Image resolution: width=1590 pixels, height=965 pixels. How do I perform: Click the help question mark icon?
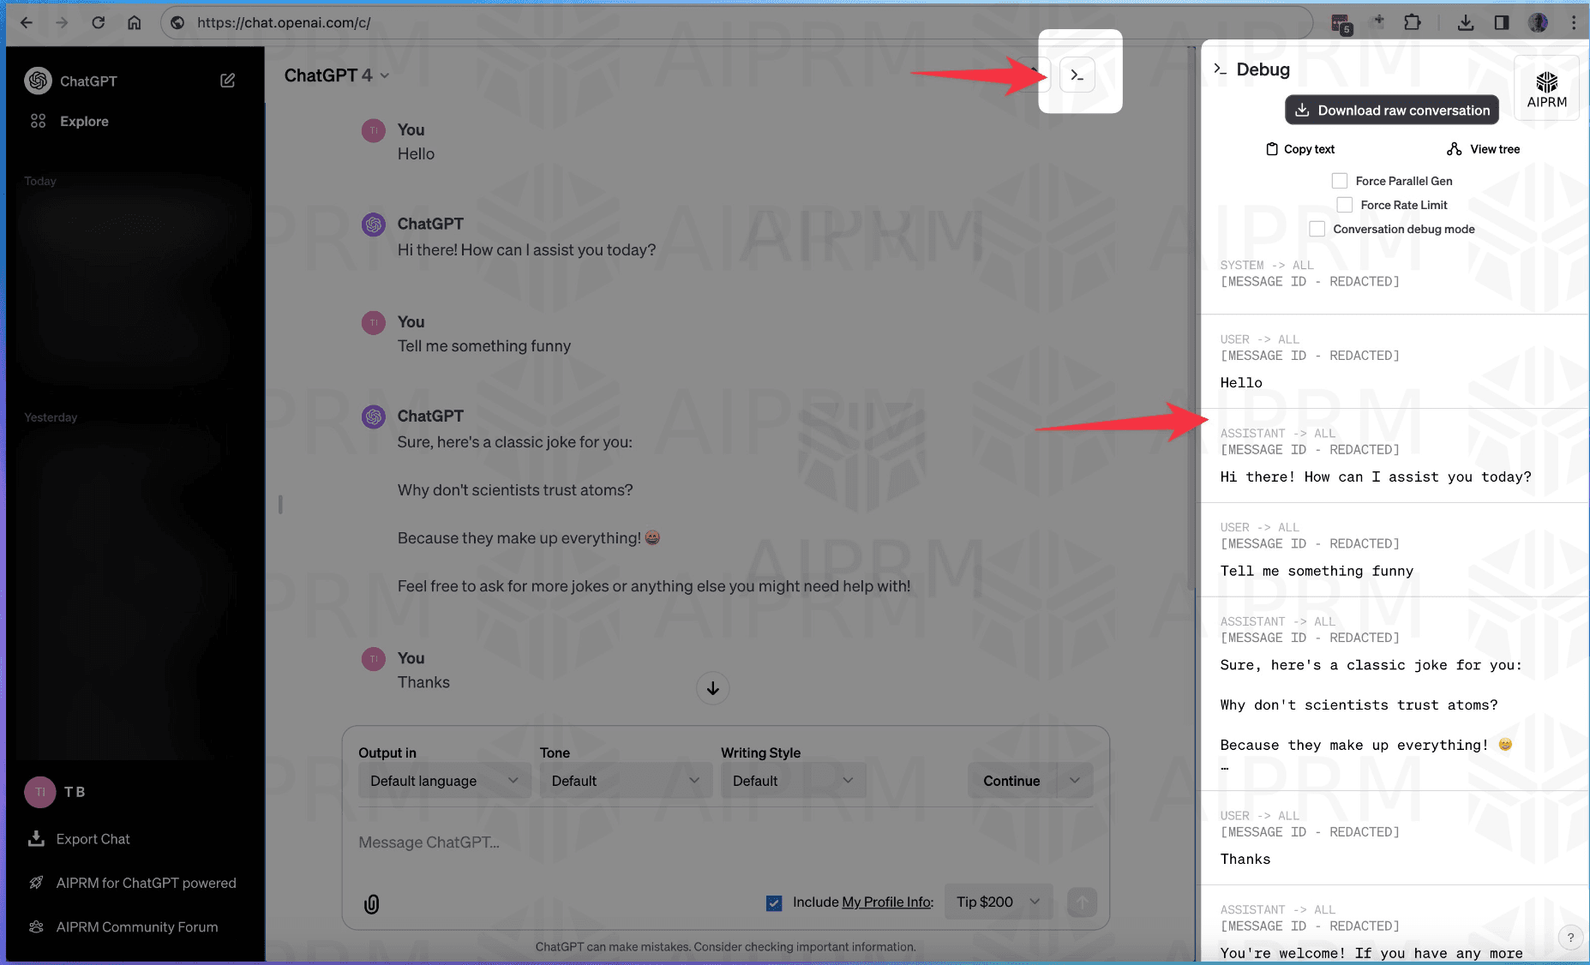click(x=1570, y=937)
